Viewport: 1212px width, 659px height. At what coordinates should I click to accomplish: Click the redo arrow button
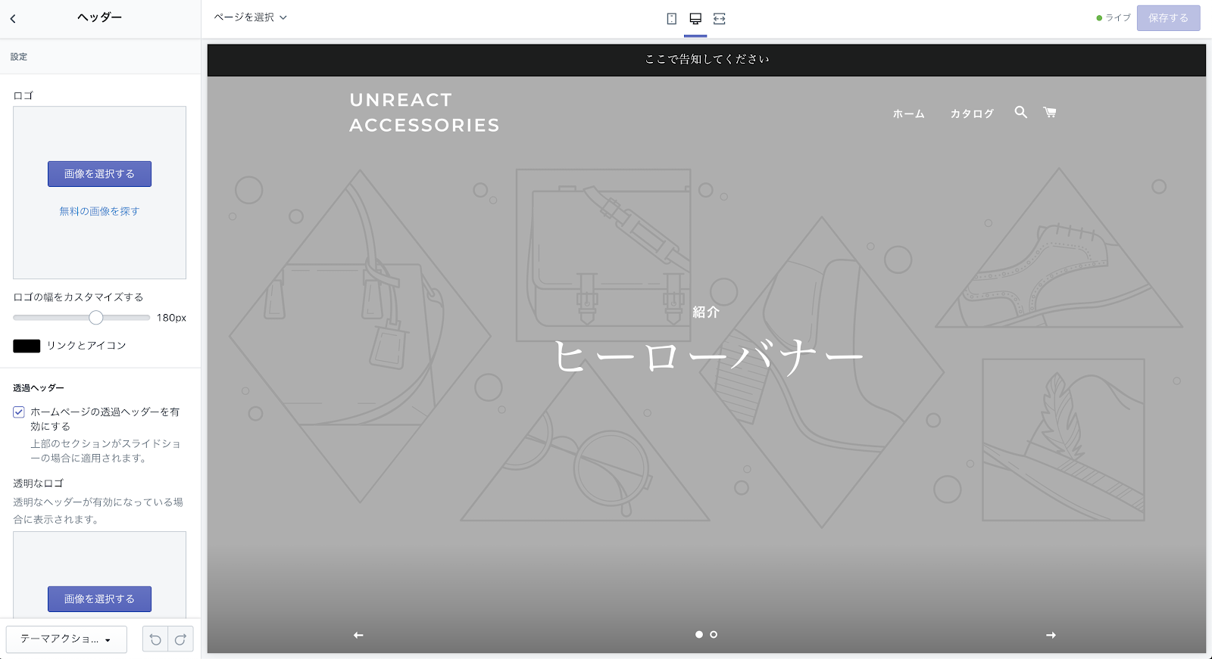(x=180, y=639)
